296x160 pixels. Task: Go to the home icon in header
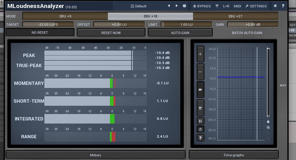click(275, 6)
